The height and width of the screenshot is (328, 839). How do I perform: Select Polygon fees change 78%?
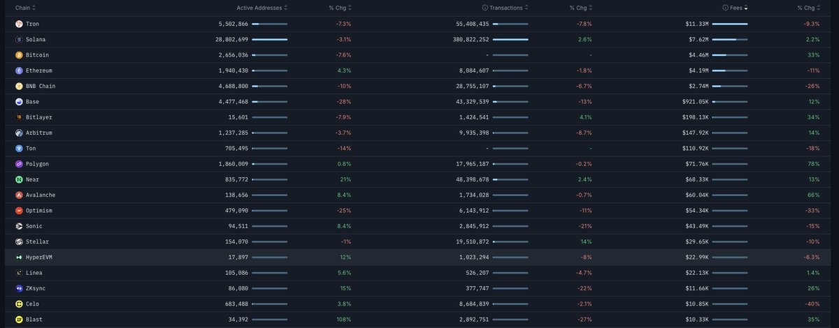(x=815, y=164)
